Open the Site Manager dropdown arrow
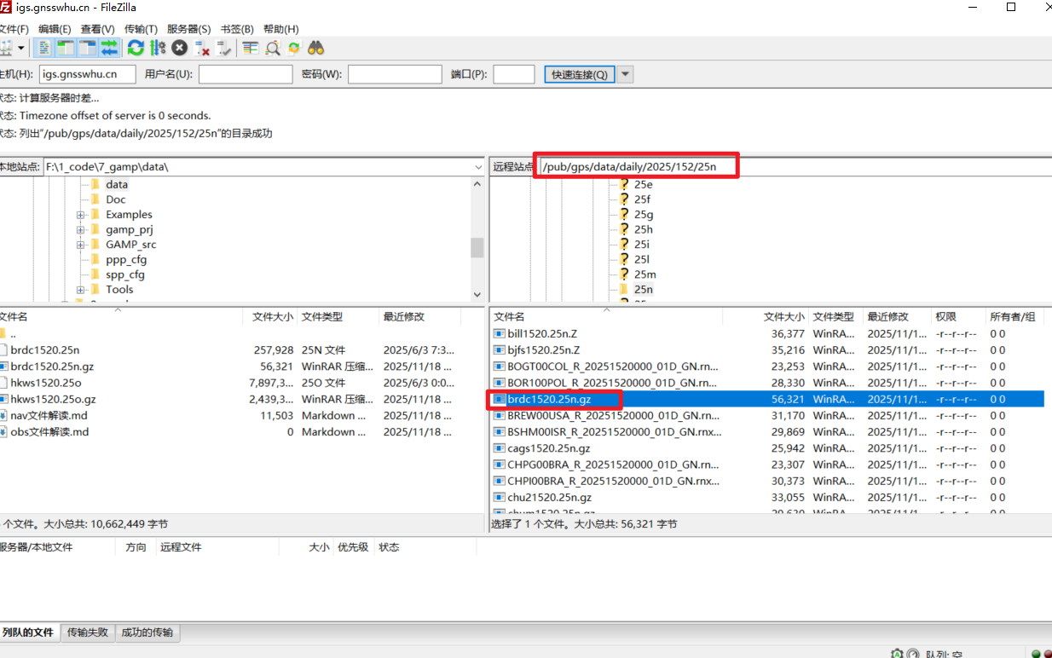This screenshot has width=1052, height=658. tap(21, 49)
